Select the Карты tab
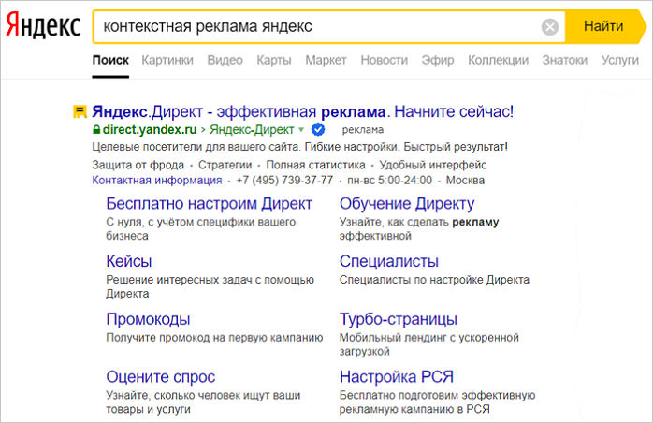 274,60
